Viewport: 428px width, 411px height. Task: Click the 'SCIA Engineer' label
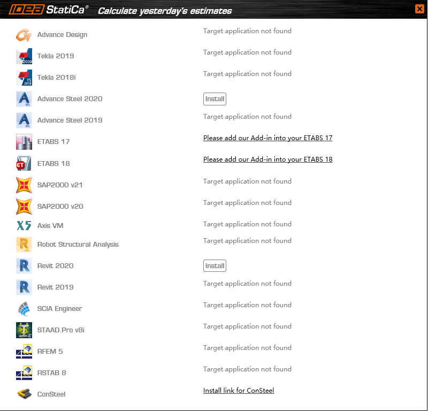pyautogui.click(x=59, y=309)
